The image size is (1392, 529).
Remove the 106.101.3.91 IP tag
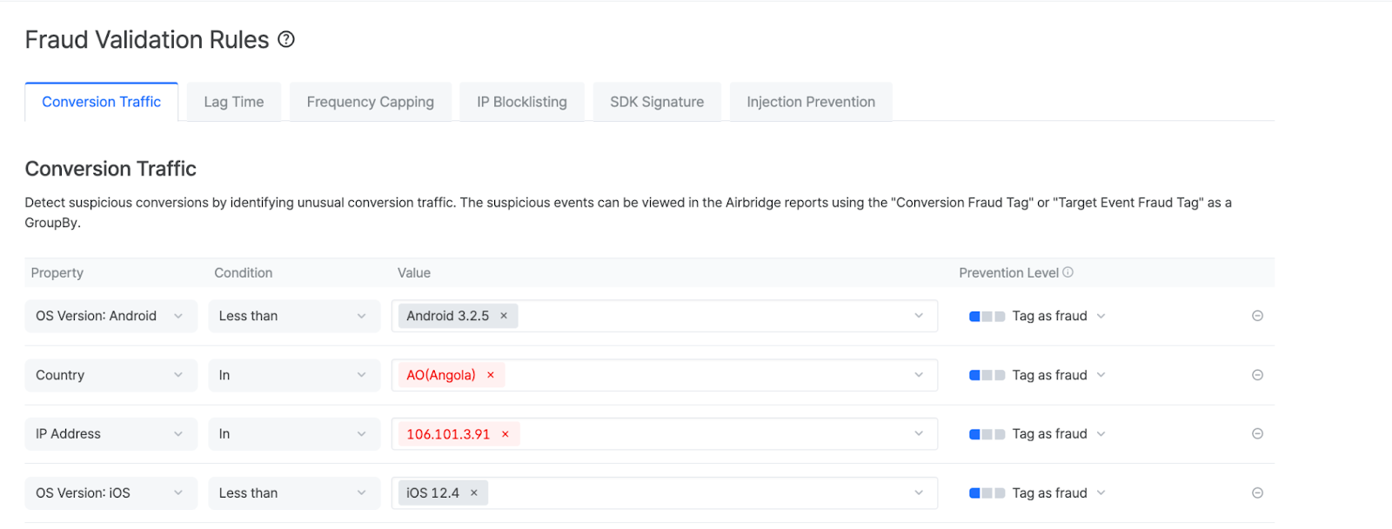point(505,434)
